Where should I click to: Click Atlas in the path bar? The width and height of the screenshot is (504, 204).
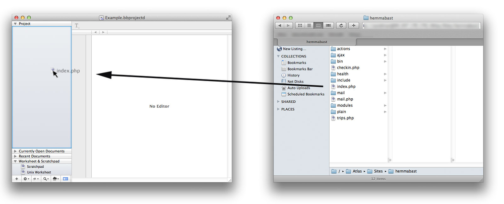tap(354, 171)
